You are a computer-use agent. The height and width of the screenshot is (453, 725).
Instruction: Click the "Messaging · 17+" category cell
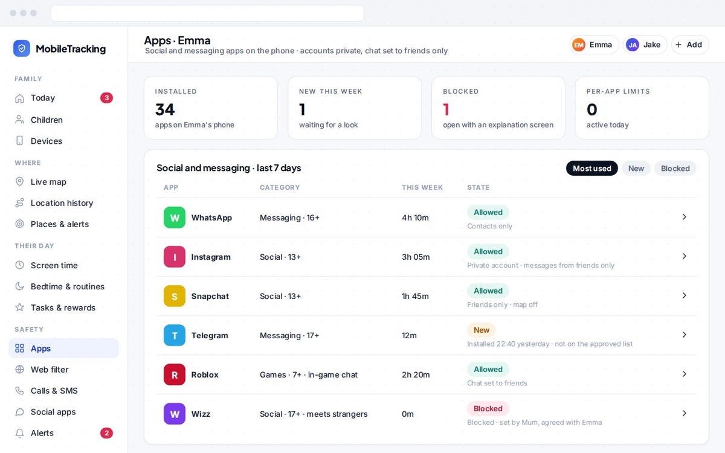click(289, 335)
